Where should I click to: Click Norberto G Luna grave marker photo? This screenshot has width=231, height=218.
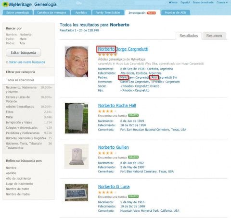pyautogui.click(x=77, y=193)
